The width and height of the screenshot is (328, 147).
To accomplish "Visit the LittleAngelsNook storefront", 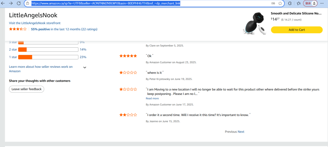I will (x=35, y=23).
